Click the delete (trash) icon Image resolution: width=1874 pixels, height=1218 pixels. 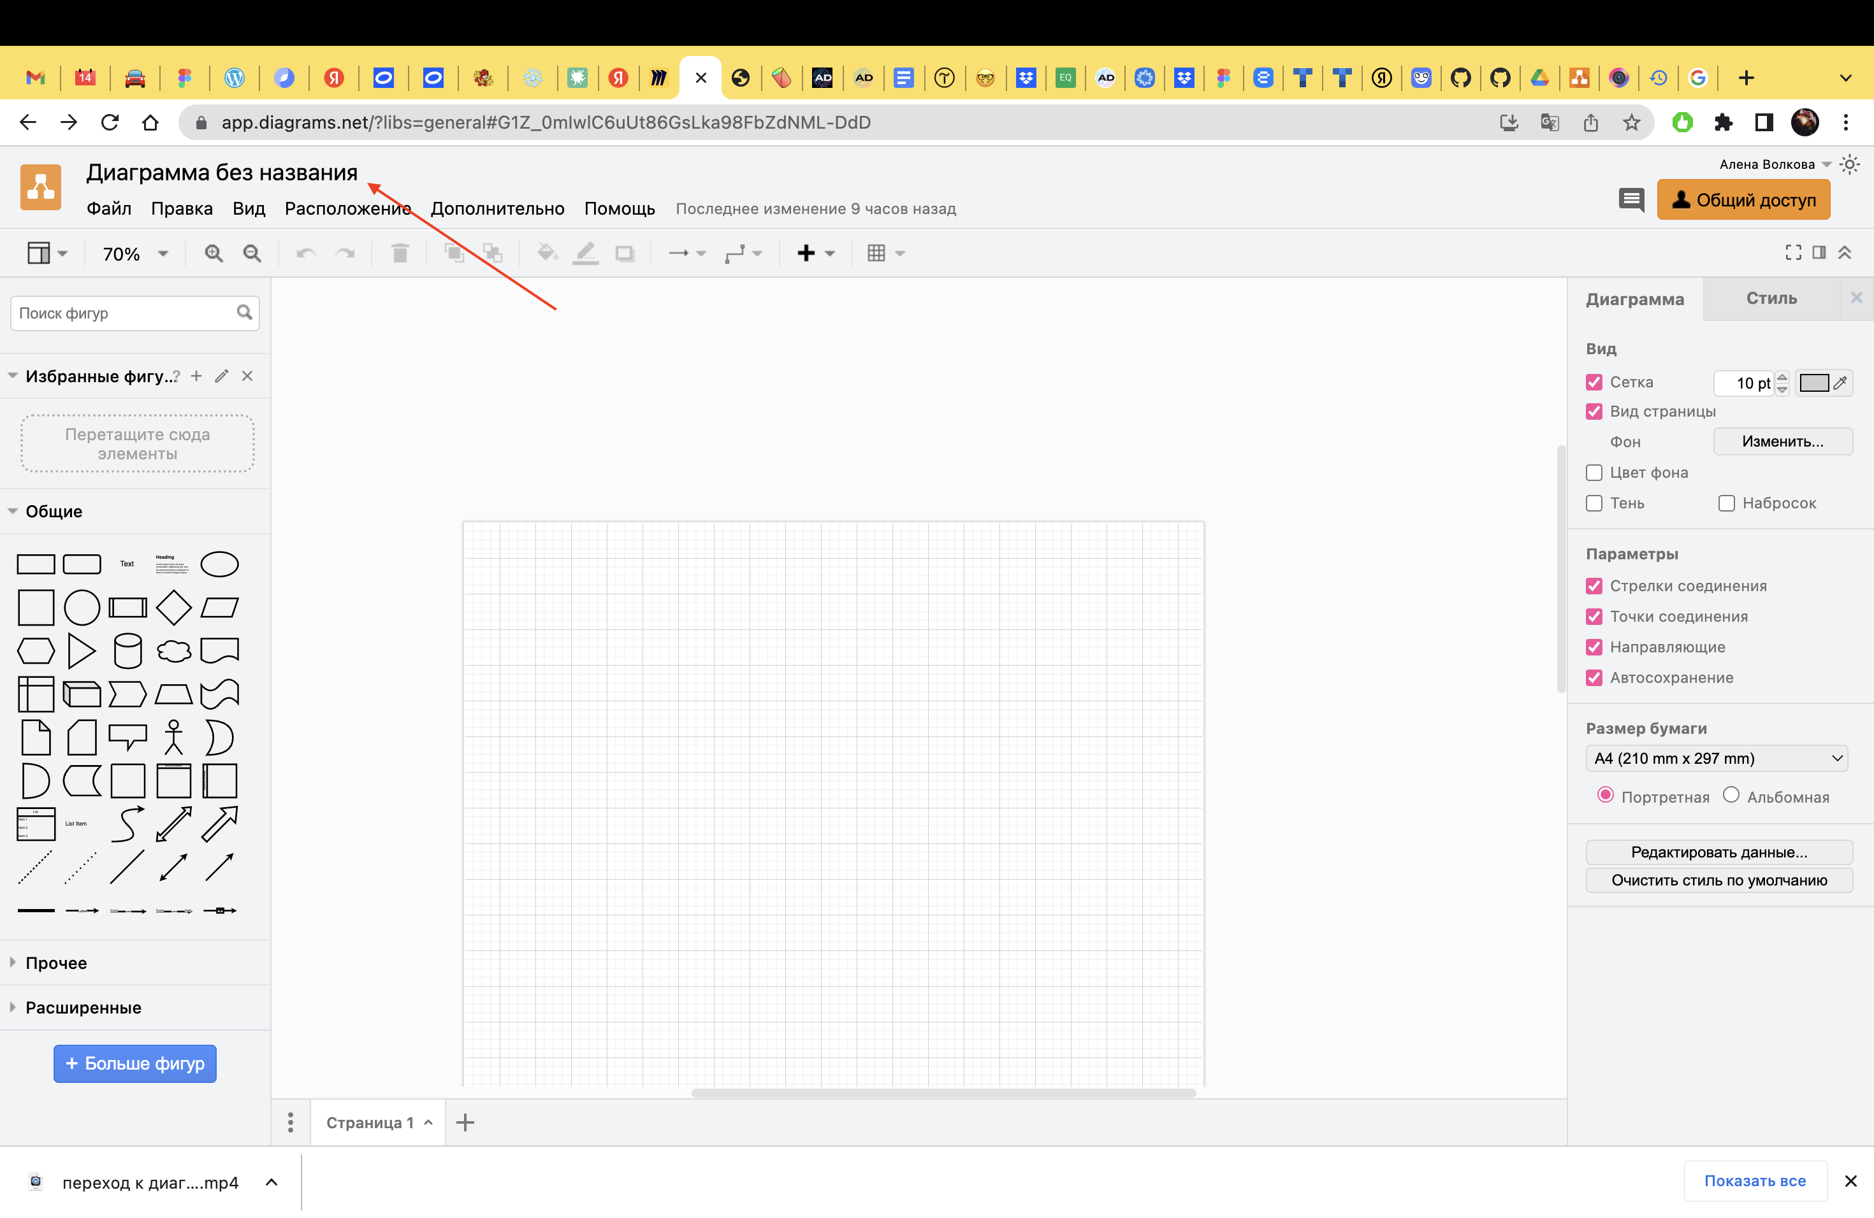[399, 252]
